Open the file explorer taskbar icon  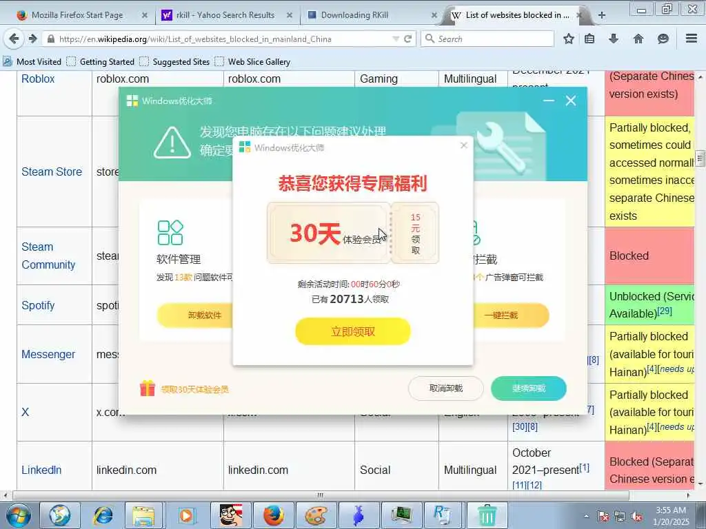tap(143, 515)
